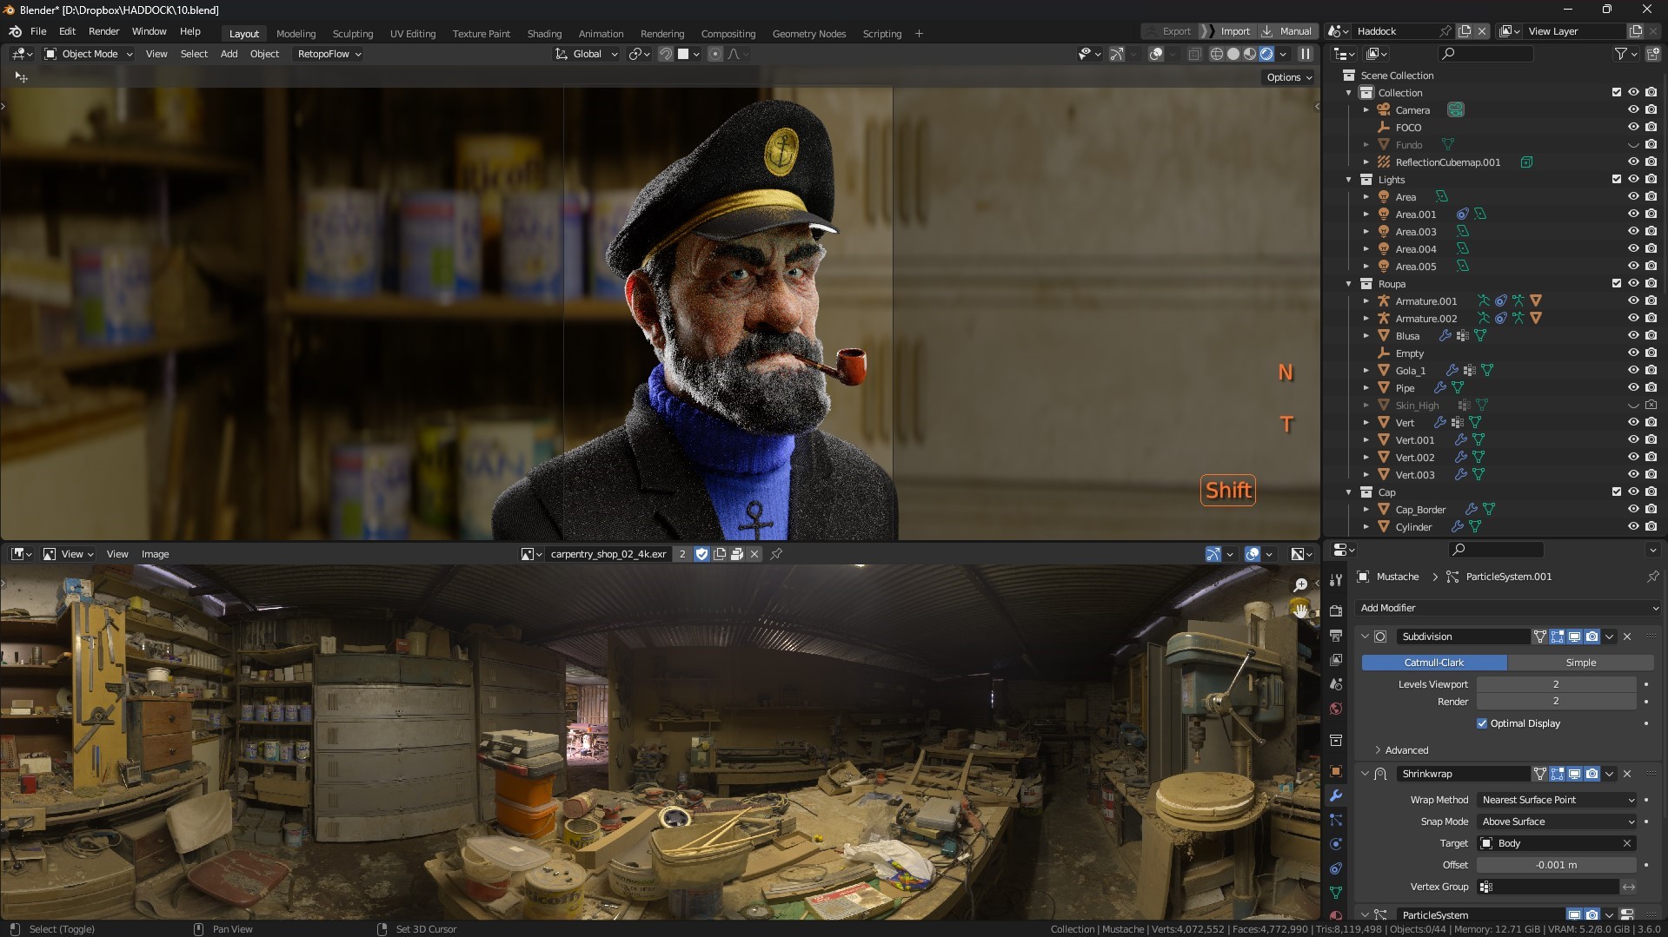This screenshot has height=937, width=1668.
Task: Expand the Armature.001 tree row
Action: pos(1366,301)
